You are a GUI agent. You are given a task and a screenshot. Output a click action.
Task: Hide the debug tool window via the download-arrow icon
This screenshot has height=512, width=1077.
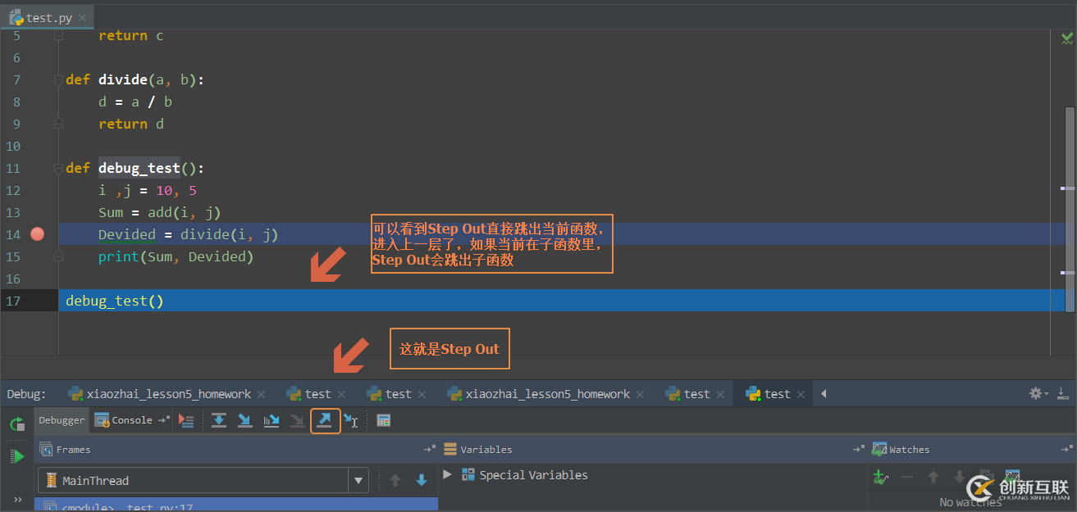1062,393
